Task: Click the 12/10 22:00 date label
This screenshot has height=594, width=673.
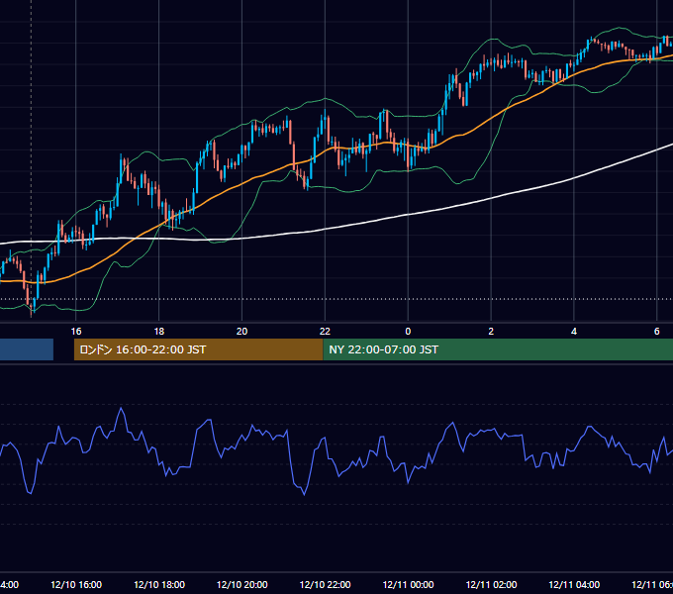Action: point(325,584)
